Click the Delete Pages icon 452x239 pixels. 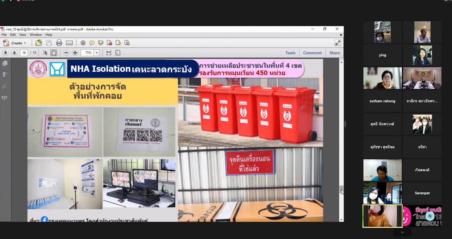pos(109,43)
